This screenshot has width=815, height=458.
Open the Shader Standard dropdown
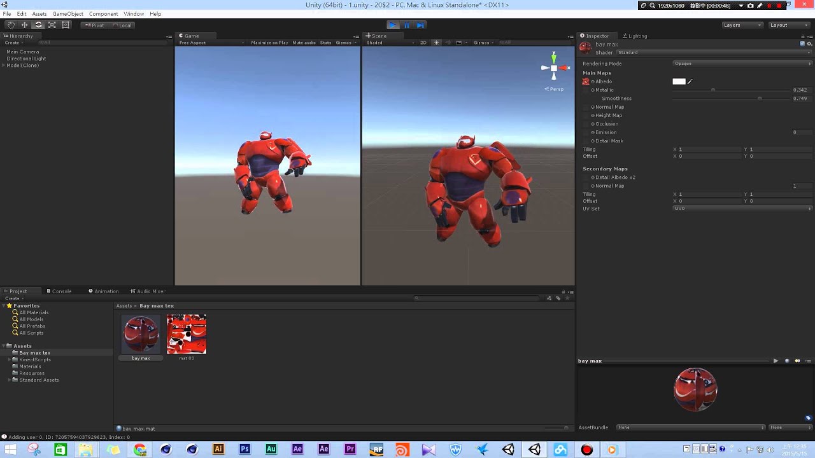click(x=713, y=53)
